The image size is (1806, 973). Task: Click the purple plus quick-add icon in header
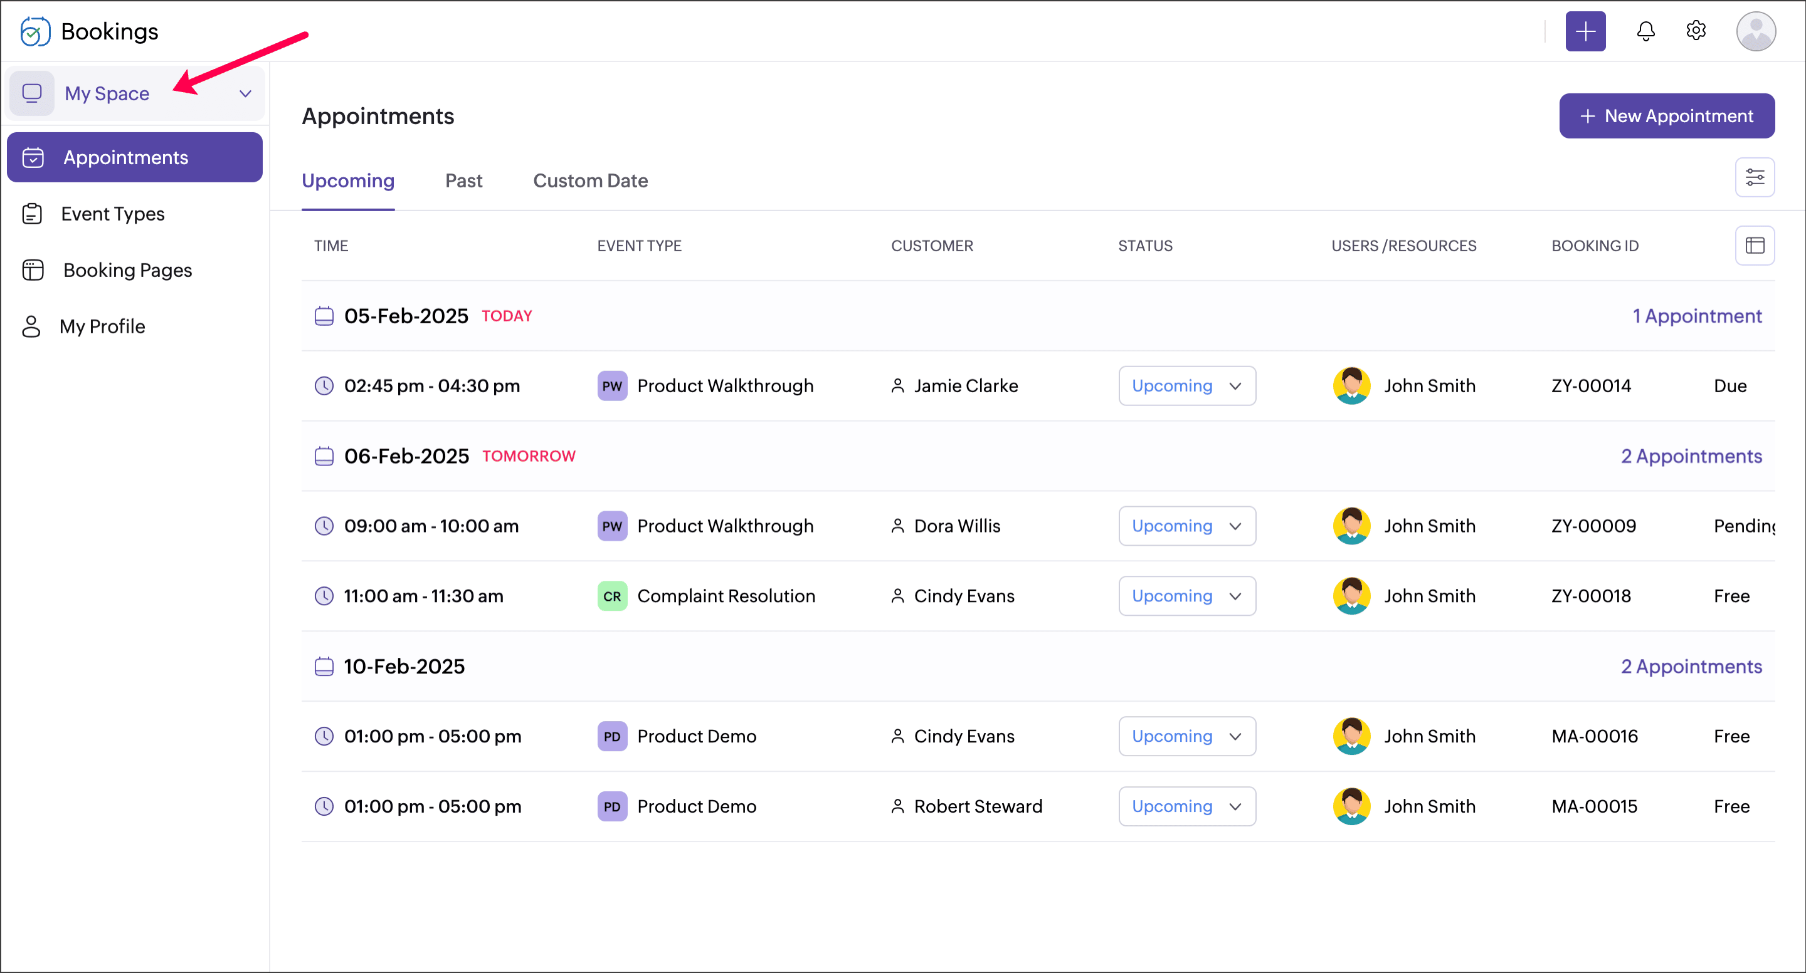[x=1585, y=31]
